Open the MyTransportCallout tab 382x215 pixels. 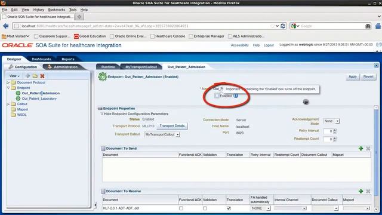pos(141,67)
